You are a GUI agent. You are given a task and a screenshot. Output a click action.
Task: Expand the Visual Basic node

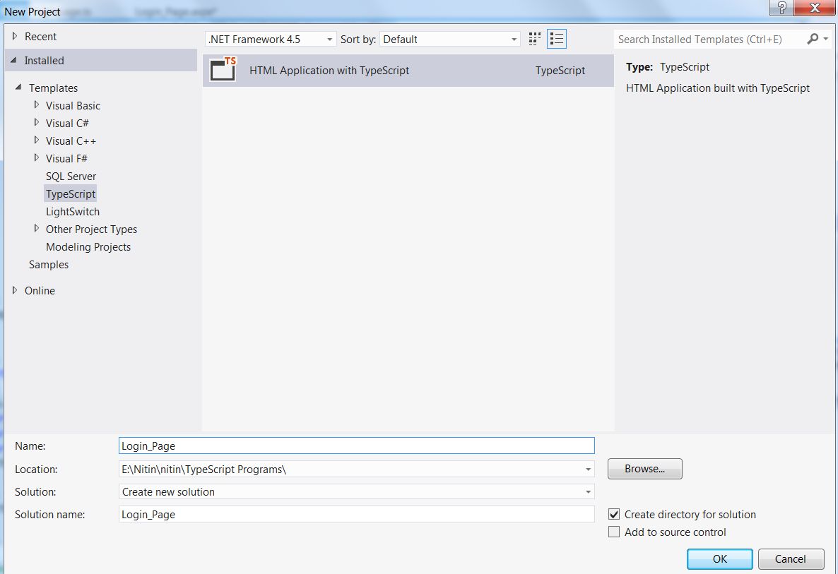click(36, 104)
